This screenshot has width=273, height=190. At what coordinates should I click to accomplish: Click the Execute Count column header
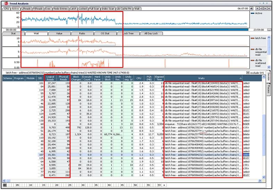click(87, 78)
